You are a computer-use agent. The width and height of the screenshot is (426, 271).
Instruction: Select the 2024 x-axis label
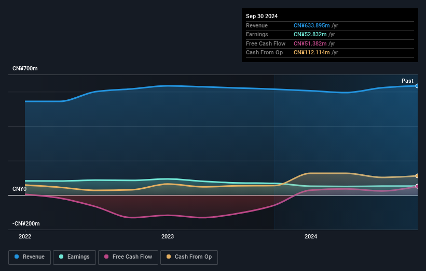pyautogui.click(x=311, y=237)
